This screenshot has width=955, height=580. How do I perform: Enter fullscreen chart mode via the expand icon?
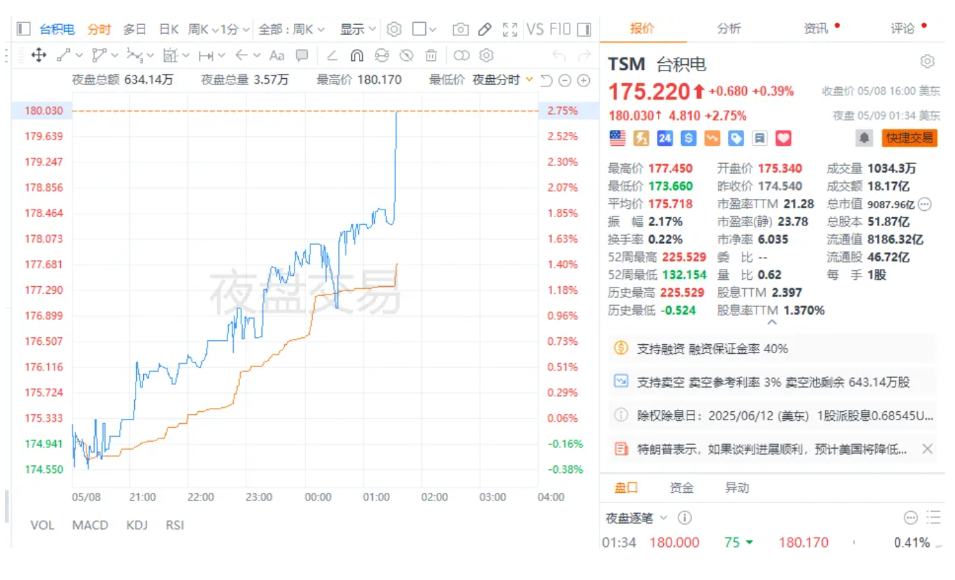click(x=510, y=29)
